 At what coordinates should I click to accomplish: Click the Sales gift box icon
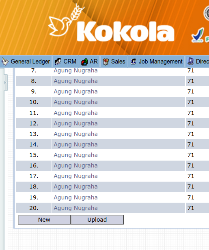106,62
